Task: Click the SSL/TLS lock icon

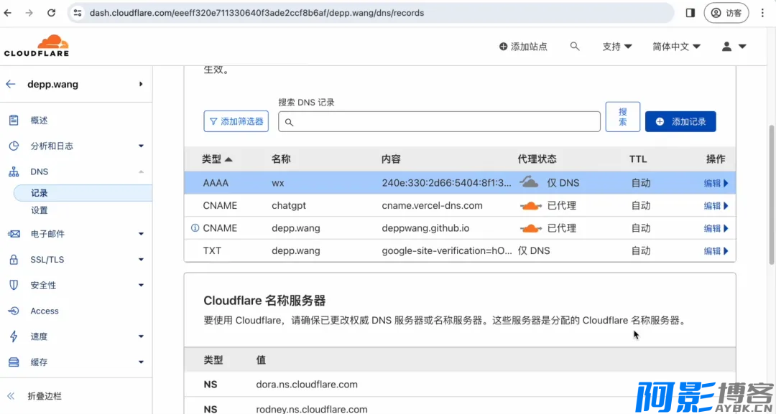Action: coord(14,259)
